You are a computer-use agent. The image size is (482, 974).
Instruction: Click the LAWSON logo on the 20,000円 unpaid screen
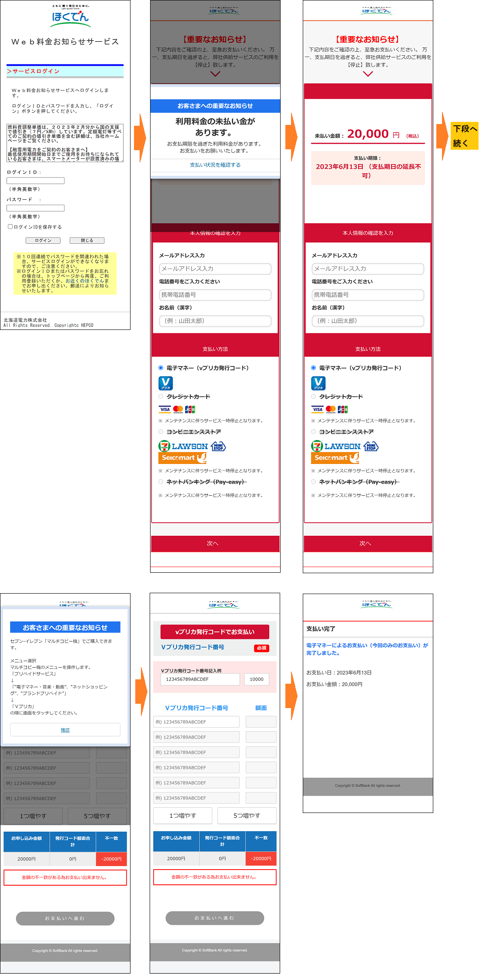[x=342, y=447]
